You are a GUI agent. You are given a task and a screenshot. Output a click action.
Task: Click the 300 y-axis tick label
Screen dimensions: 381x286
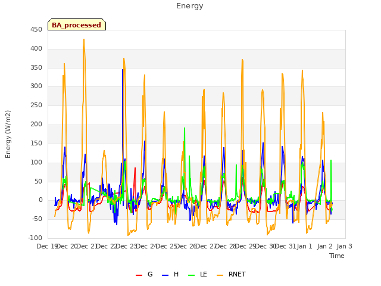(x=36, y=86)
